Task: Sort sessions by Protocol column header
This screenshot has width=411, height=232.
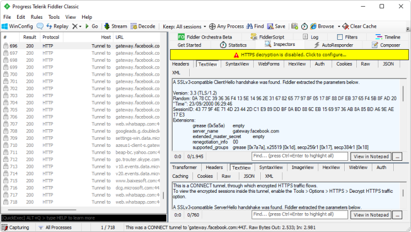Action: 51,37
